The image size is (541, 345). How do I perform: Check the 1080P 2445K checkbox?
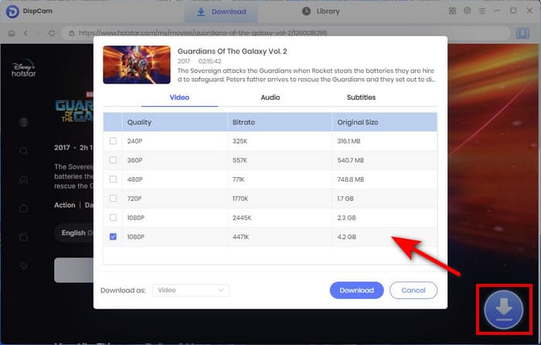coord(113,217)
